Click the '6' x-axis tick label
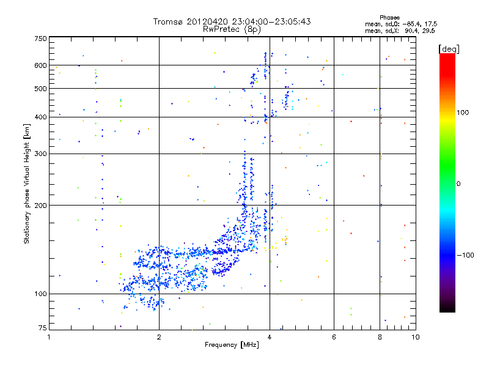The height and width of the screenshot is (367, 489). tap(334, 337)
